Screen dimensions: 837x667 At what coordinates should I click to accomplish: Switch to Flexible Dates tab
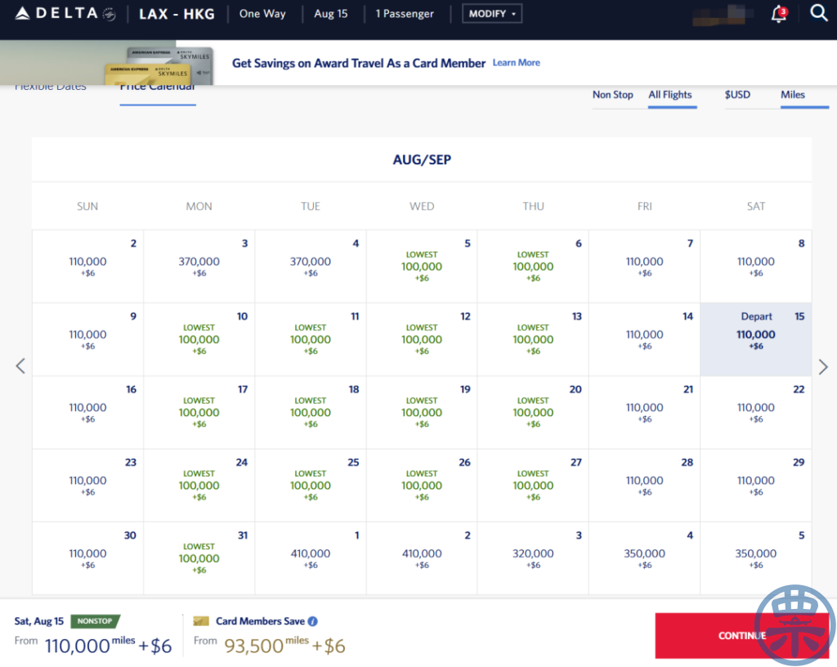(50, 87)
